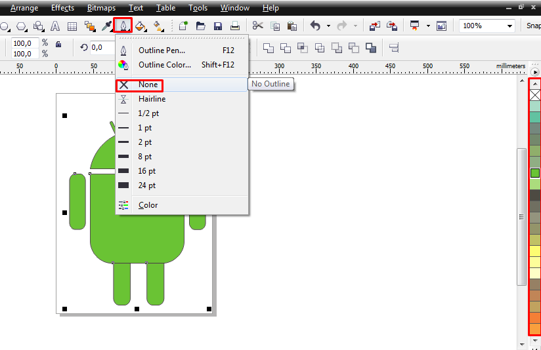Click the Simplify shaping icon

pyautogui.click(x=320, y=49)
